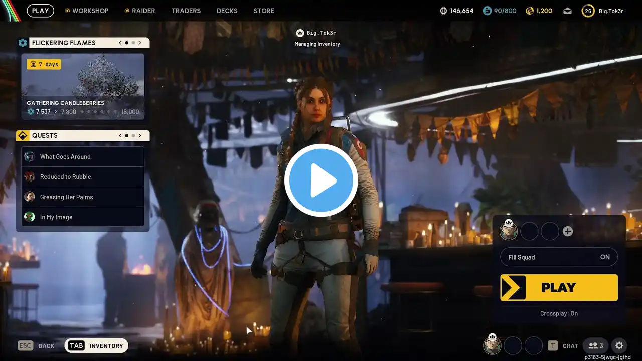Click the Flickering Flames event gear icon

23,43
